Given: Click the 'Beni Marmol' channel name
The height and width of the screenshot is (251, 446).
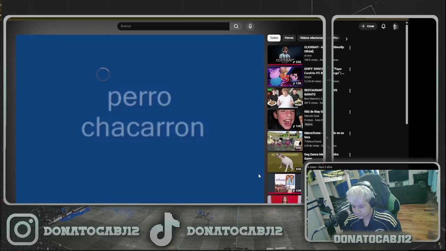Looking at the screenshot, I should coord(313,99).
